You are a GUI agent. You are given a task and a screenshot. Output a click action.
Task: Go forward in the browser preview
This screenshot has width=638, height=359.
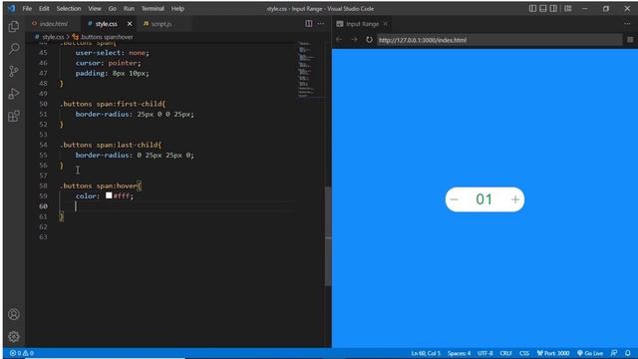click(354, 40)
